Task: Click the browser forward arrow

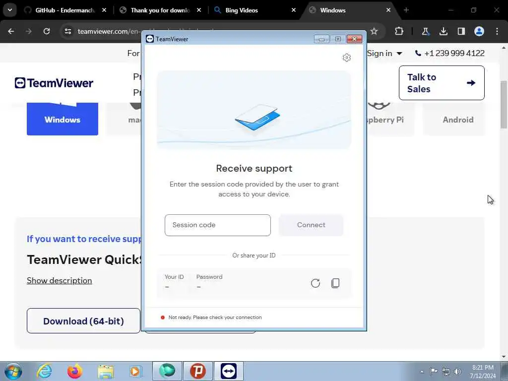Action: tap(28, 31)
